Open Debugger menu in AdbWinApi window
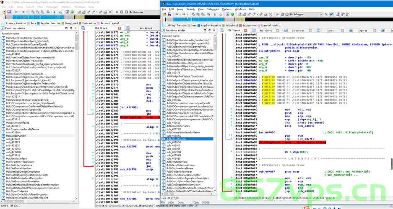This screenshot has height=209, width=393. (213, 9)
